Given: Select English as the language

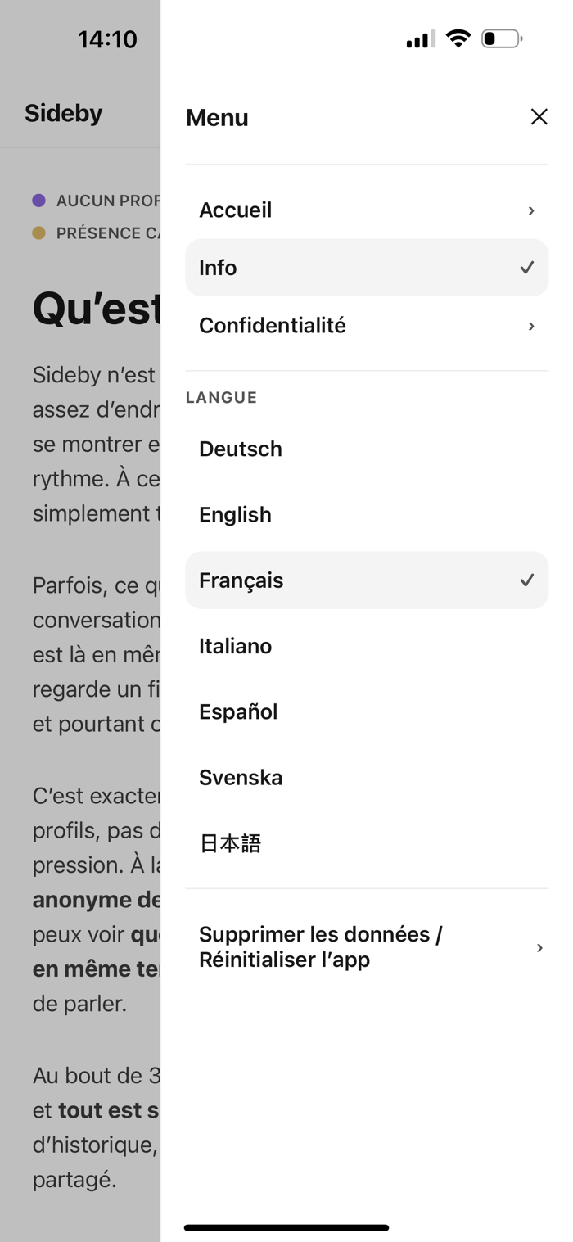Looking at the screenshot, I should click(367, 514).
